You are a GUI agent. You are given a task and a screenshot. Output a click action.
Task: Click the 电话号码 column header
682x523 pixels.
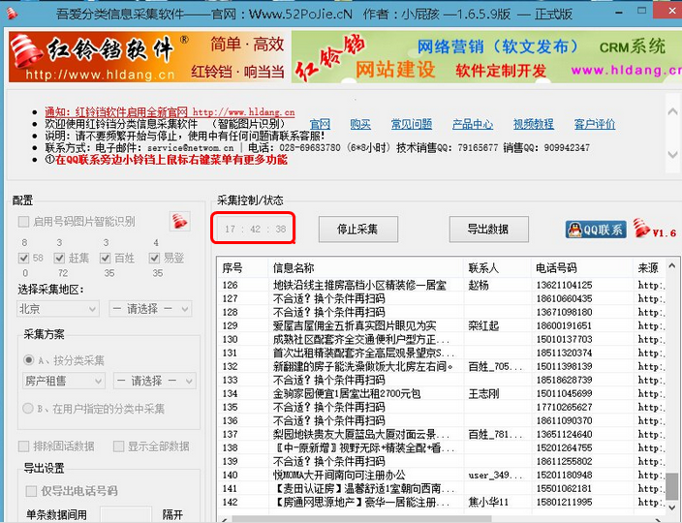pyautogui.click(x=582, y=268)
